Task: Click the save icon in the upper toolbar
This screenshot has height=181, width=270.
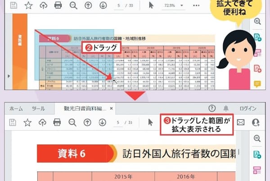Action: (x=13, y=5)
